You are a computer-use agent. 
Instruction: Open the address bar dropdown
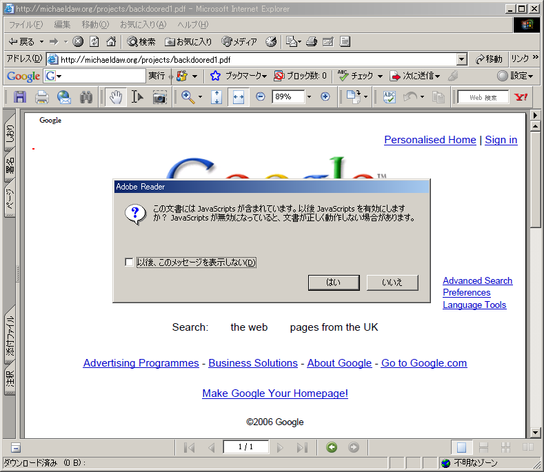[x=461, y=60]
